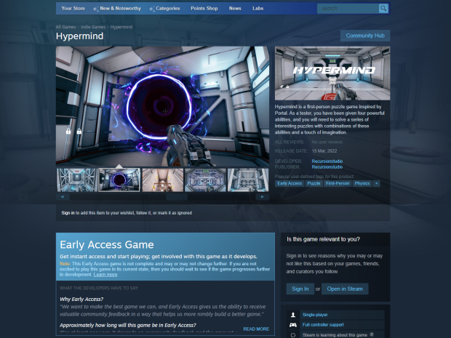451x338 pixels.
Task: Open the Community Hub
Action: click(x=365, y=36)
